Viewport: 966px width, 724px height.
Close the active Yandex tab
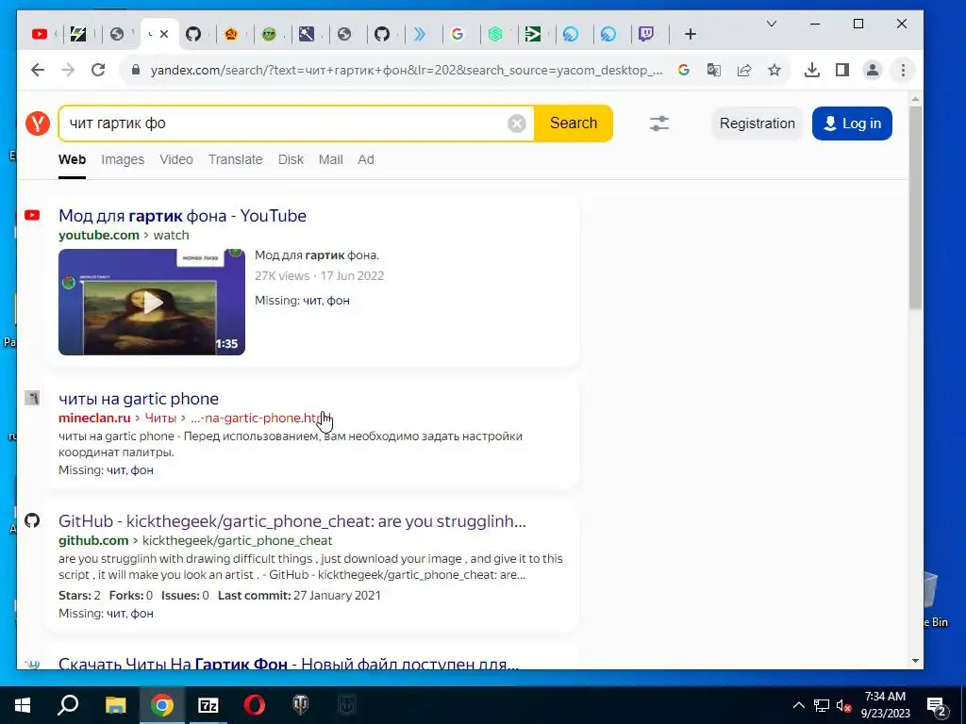click(164, 34)
